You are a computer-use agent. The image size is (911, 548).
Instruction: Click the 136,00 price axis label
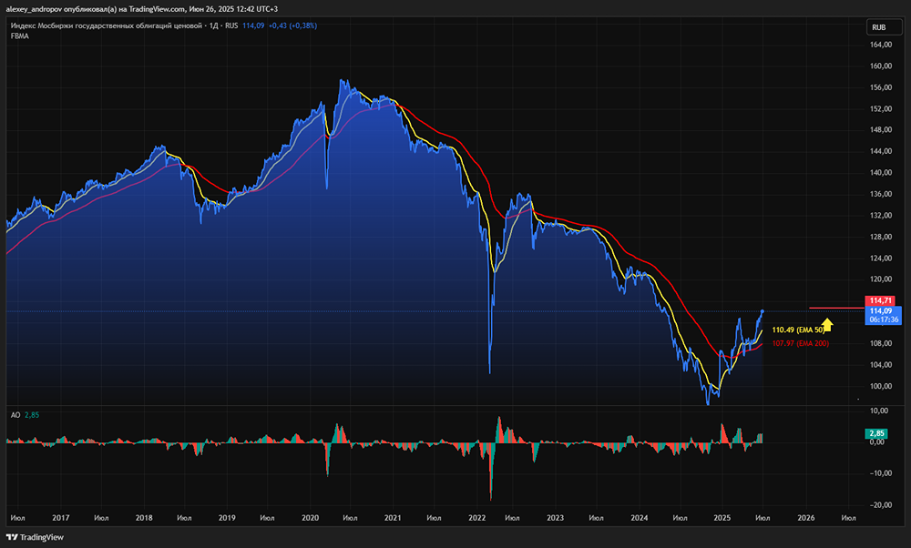(880, 194)
